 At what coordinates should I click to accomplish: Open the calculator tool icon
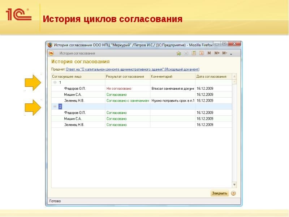(x=194, y=53)
